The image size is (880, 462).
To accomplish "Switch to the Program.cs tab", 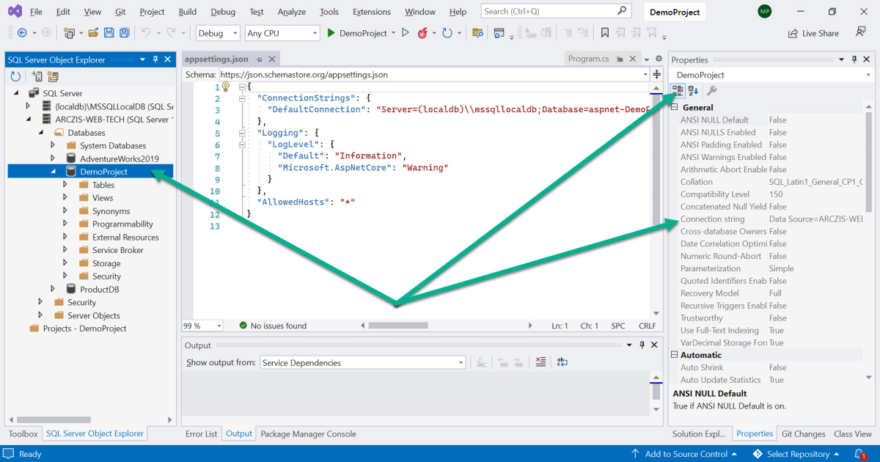I will [588, 59].
